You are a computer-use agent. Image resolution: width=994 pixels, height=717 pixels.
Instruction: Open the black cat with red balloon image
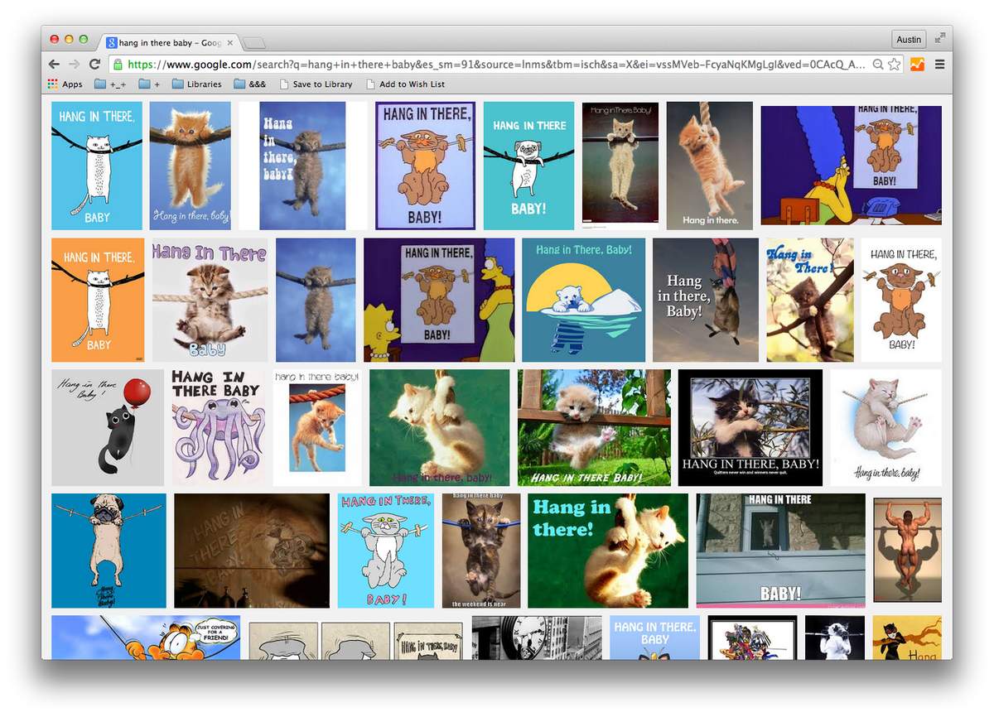coord(108,427)
